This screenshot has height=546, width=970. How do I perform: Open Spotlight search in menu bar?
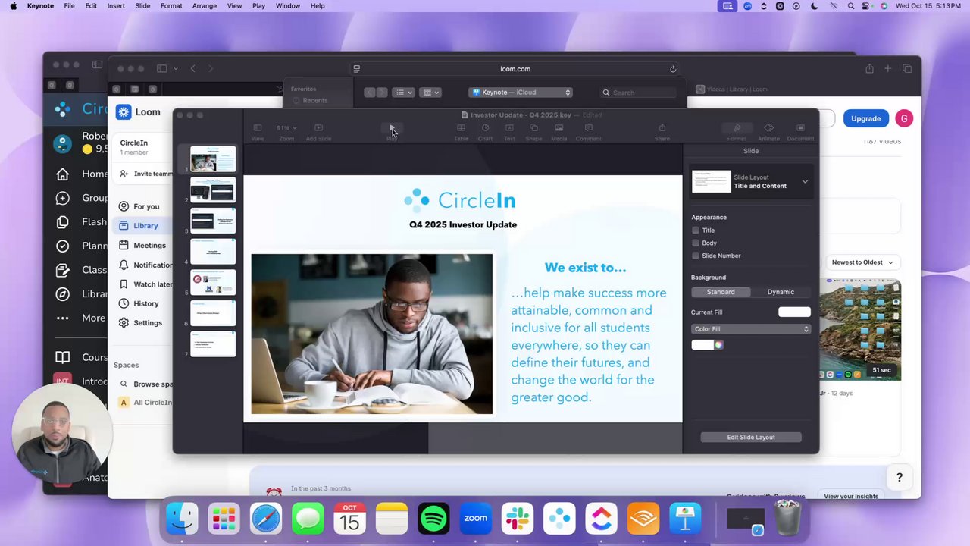pyautogui.click(x=851, y=6)
